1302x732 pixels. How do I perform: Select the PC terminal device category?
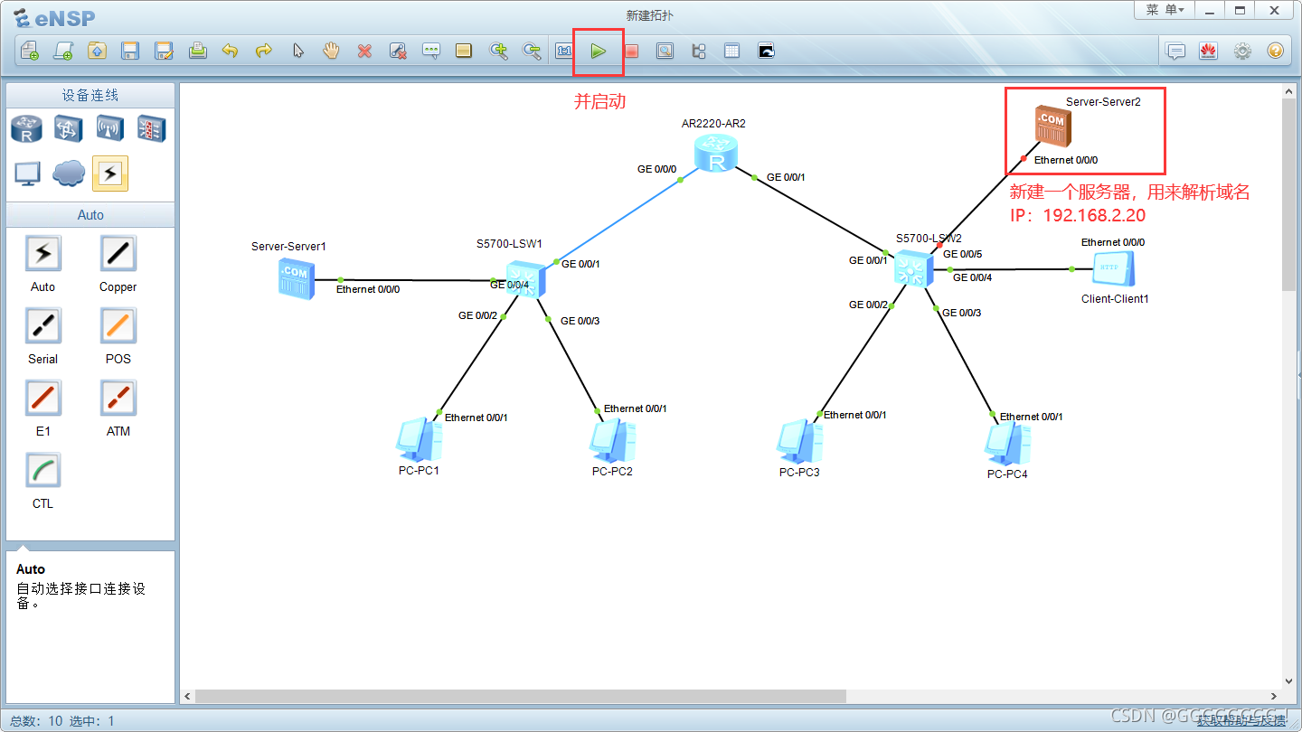(x=27, y=173)
